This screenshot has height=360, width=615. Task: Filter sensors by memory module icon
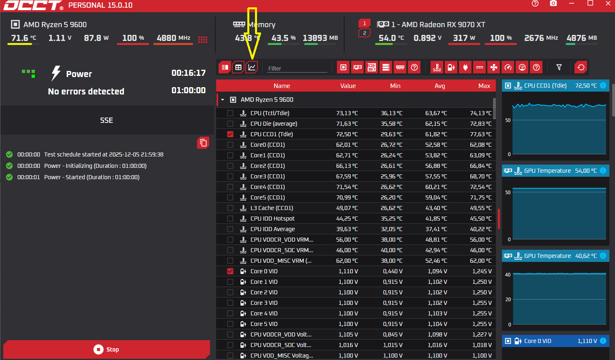coord(400,67)
